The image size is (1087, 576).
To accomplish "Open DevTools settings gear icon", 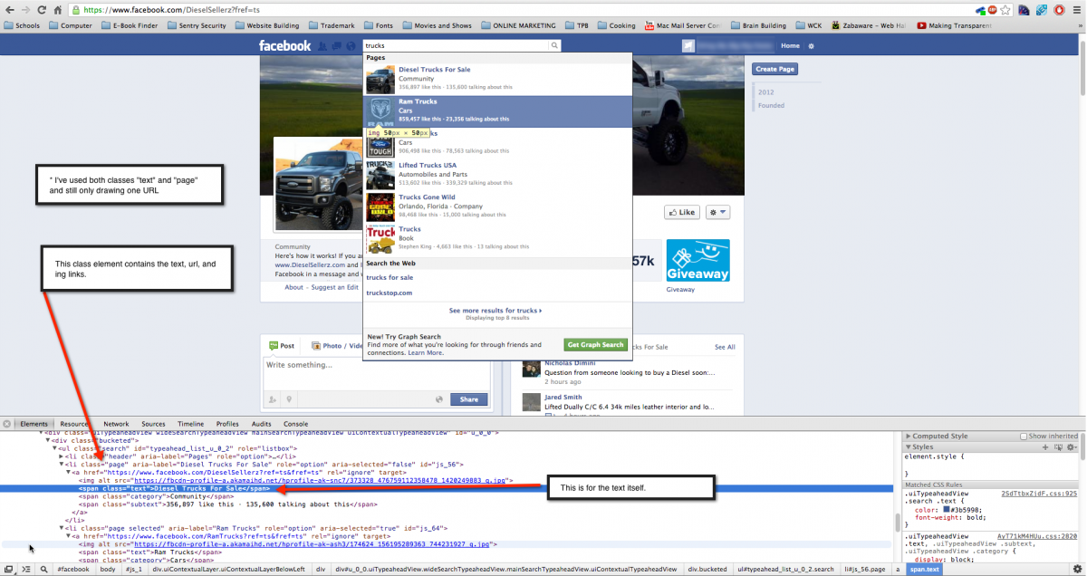I will (1077, 568).
